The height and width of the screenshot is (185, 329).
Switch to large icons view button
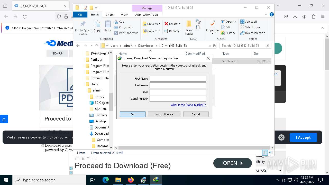[x=270, y=153]
